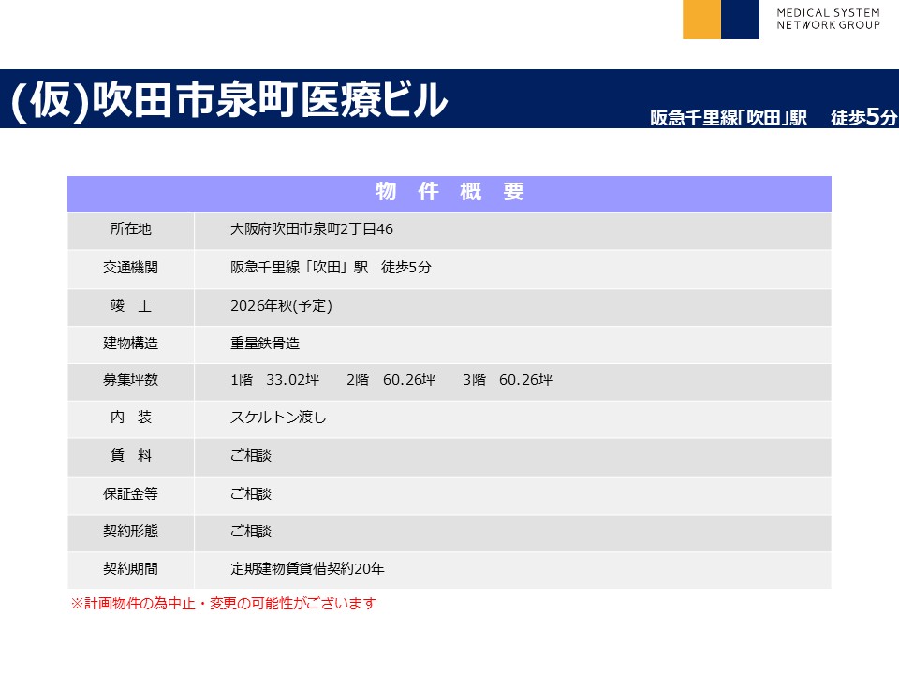Viewport: 899px width, 674px height.
Task: Click the header text 阪急千里線「吹田」駅 徒歩5分
Action: (773, 117)
